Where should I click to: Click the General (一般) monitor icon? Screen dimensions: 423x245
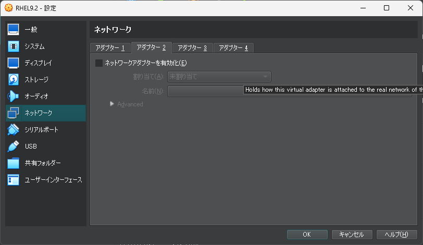pyautogui.click(x=13, y=29)
